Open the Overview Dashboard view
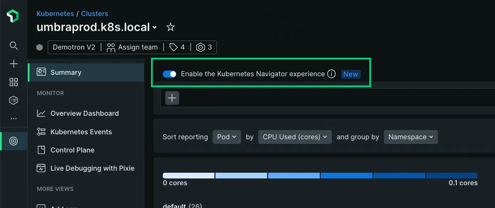The width and height of the screenshot is (495, 208). [84, 114]
